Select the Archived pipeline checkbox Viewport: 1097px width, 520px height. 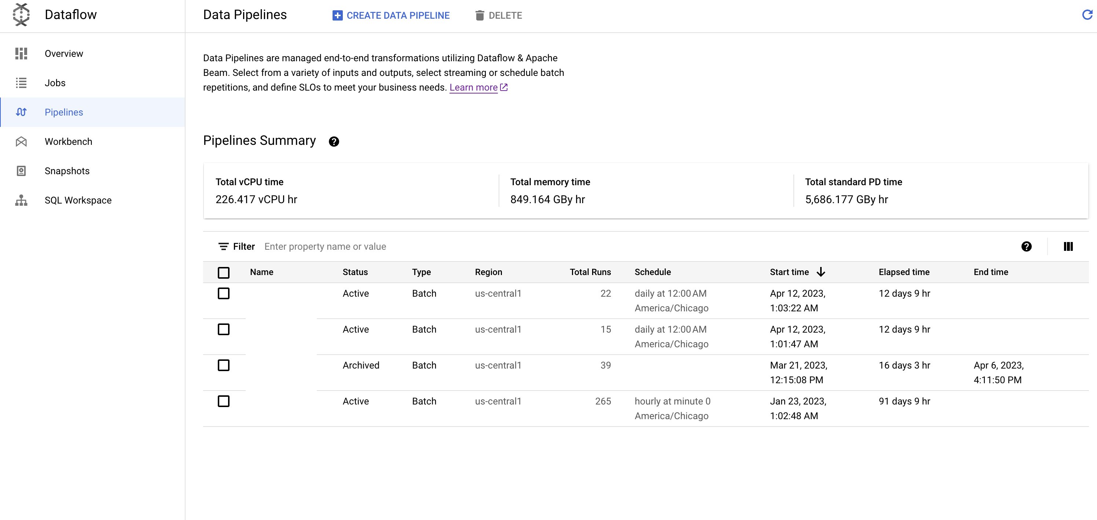point(224,365)
